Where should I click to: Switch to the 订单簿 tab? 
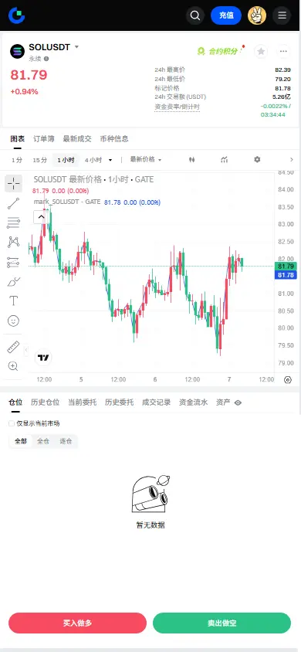(x=43, y=139)
